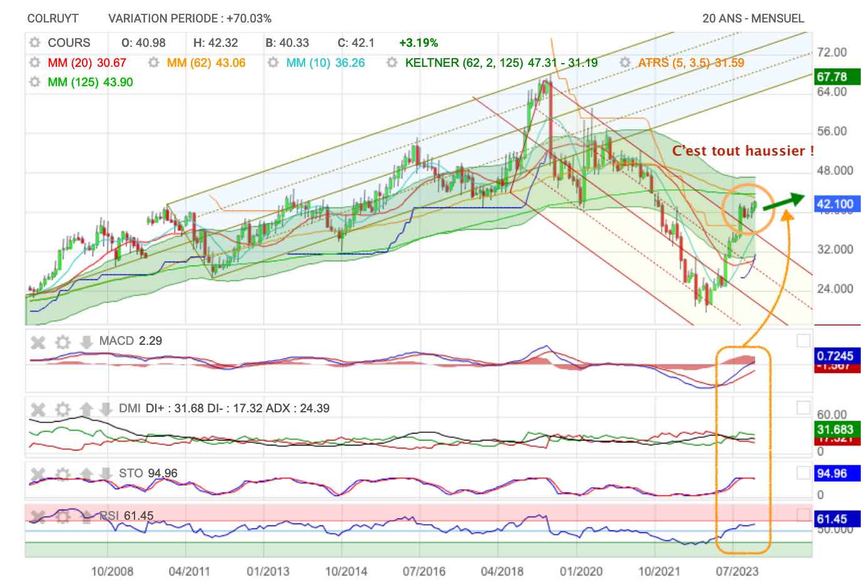Open gear settings for MM (62)

[154, 63]
